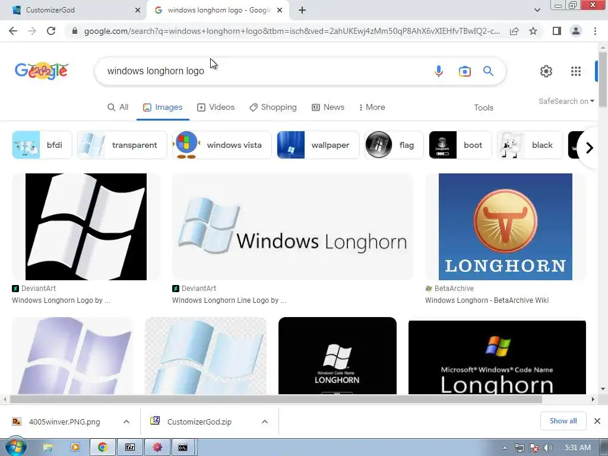Click the vertical page scrollbar
Image resolution: width=608 pixels, height=456 pixels.
602,79
